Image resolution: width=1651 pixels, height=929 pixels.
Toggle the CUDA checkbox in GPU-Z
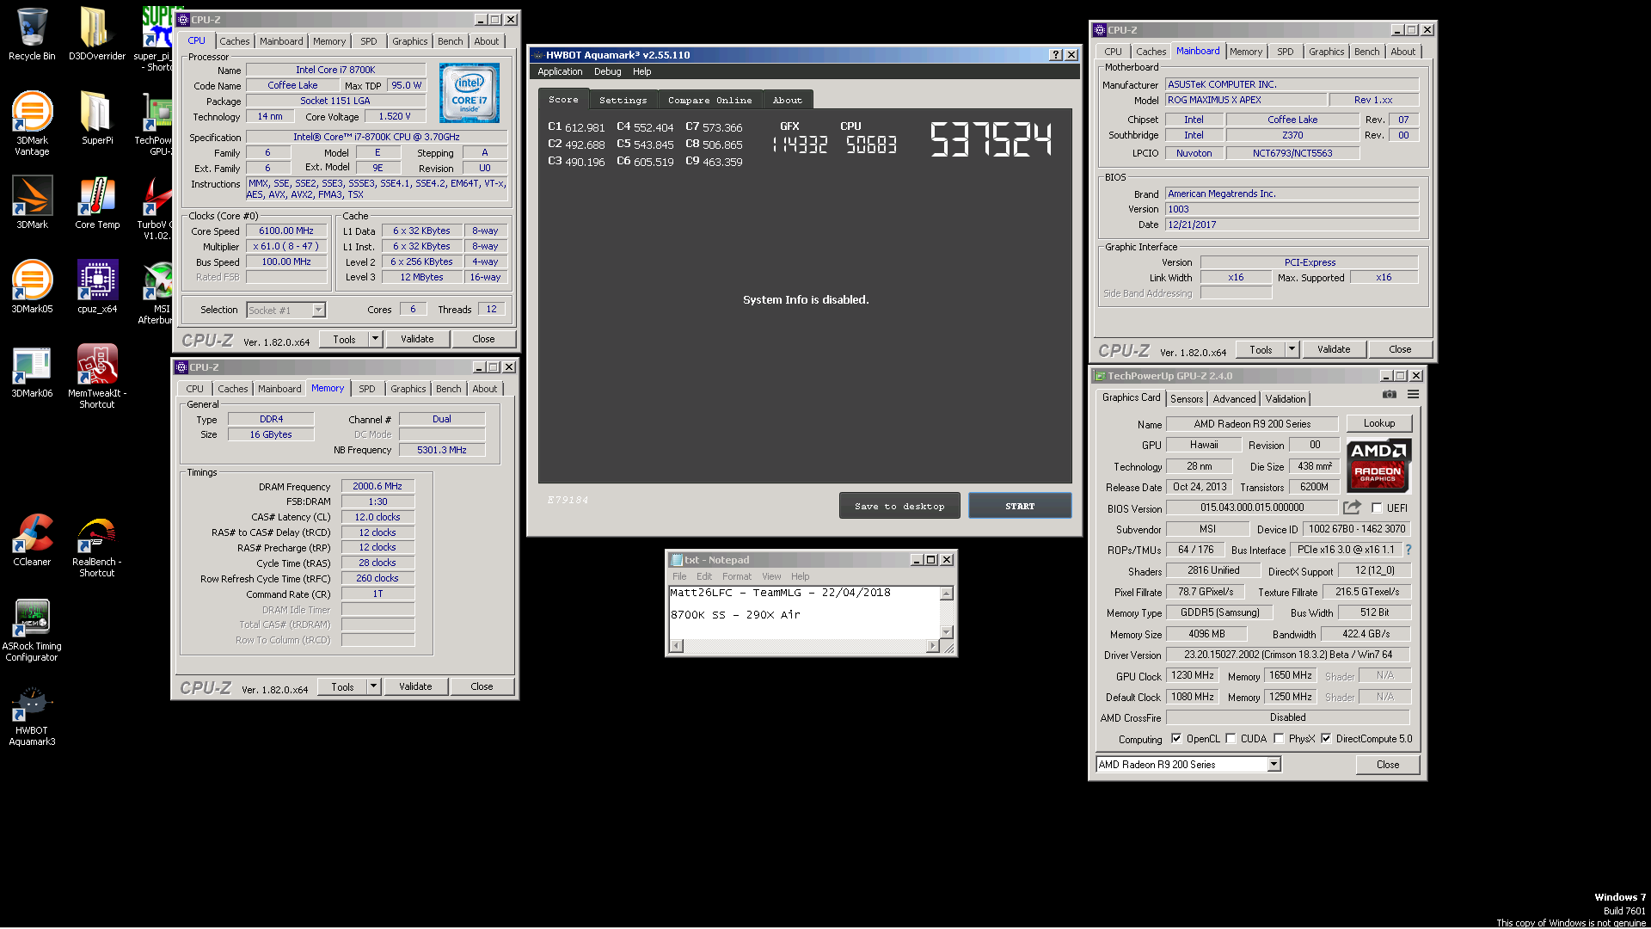click(x=1231, y=739)
